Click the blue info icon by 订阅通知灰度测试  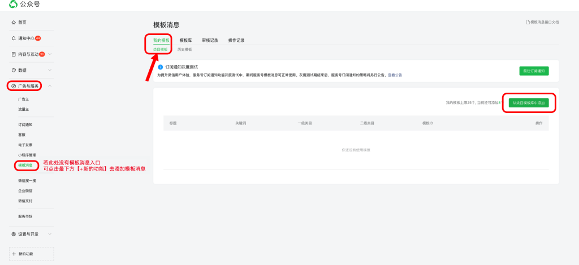point(161,67)
